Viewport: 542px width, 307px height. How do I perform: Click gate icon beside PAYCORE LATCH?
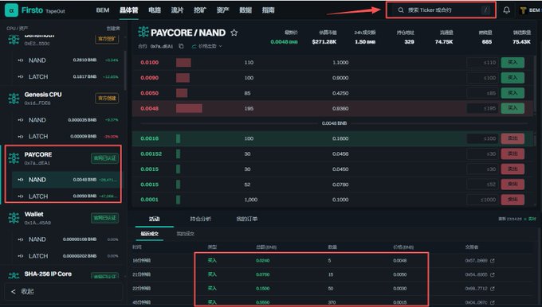pos(21,196)
